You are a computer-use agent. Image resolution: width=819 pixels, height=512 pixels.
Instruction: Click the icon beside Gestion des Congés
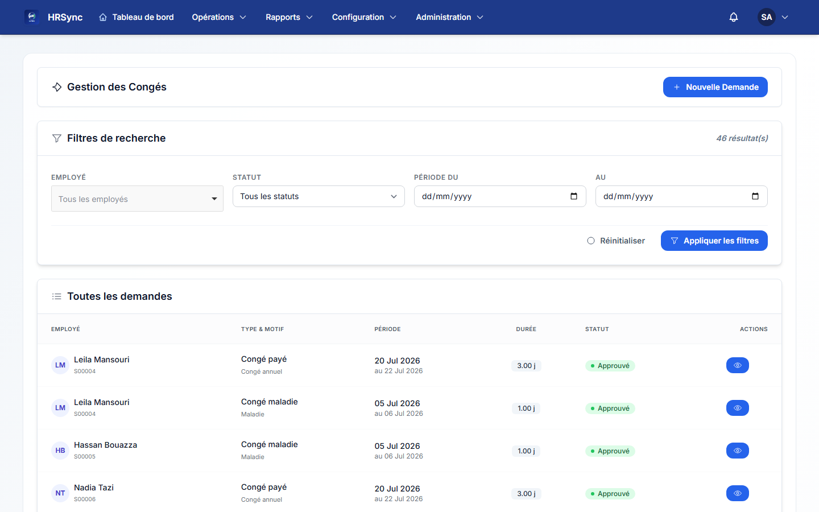tap(57, 87)
